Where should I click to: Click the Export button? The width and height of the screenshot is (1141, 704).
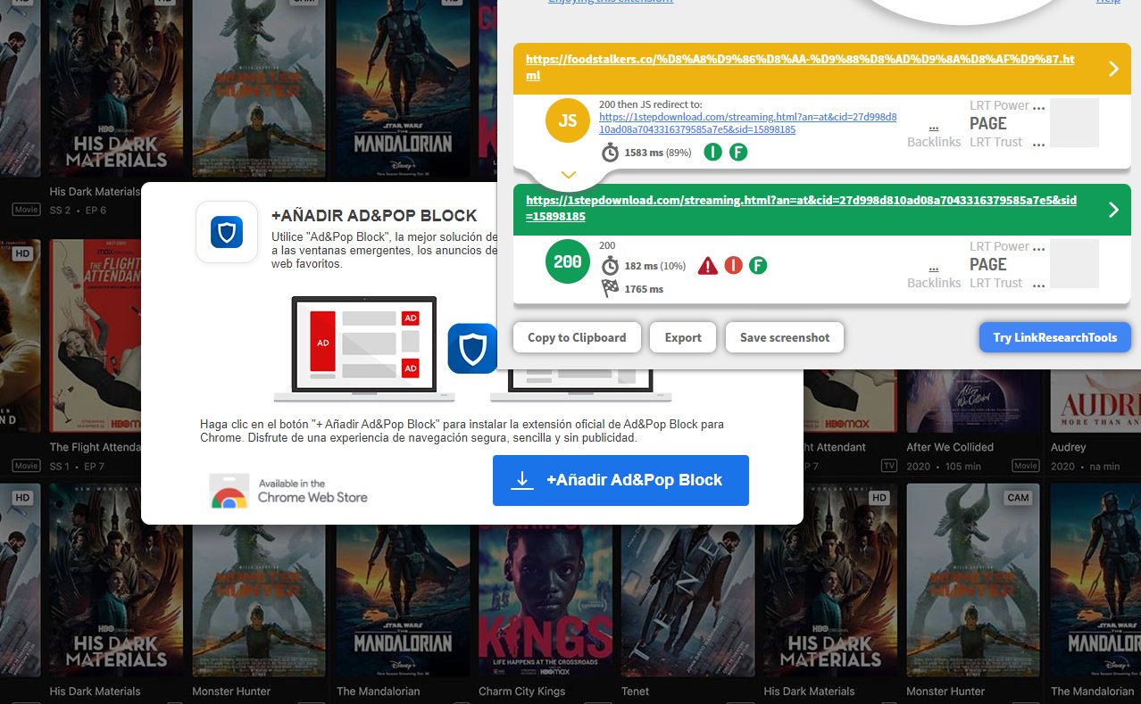click(x=683, y=337)
